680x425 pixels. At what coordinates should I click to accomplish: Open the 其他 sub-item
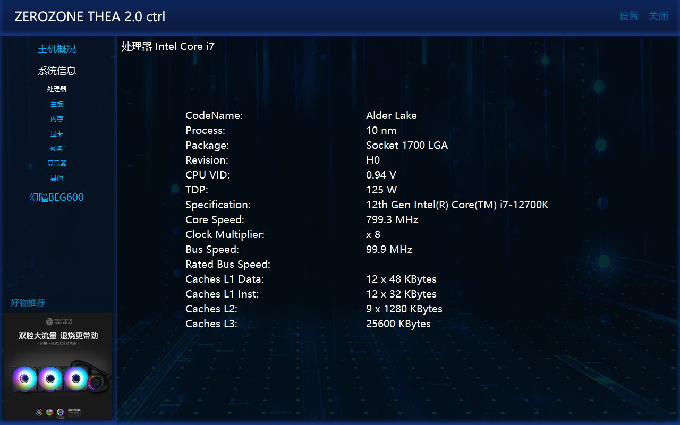point(57,178)
